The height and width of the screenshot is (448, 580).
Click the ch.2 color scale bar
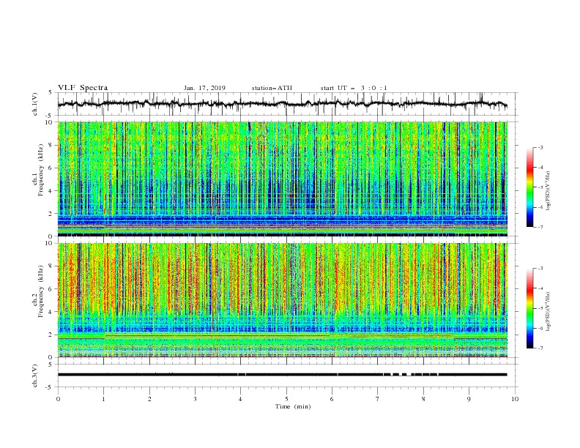(529, 308)
